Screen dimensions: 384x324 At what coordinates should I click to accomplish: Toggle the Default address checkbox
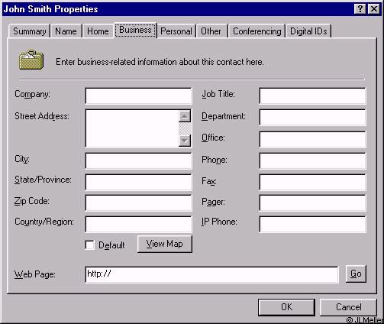(89, 245)
